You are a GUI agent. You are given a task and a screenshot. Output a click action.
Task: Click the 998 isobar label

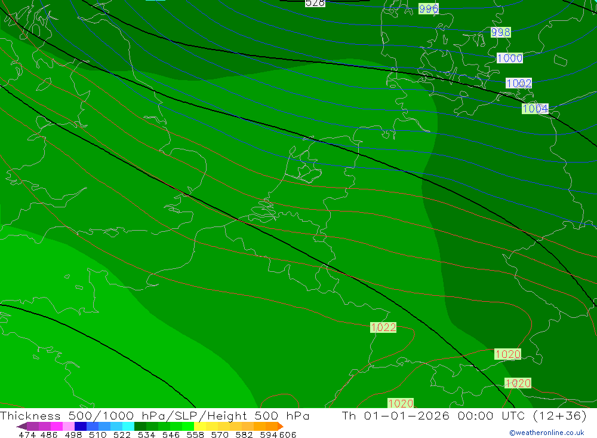[x=500, y=32]
